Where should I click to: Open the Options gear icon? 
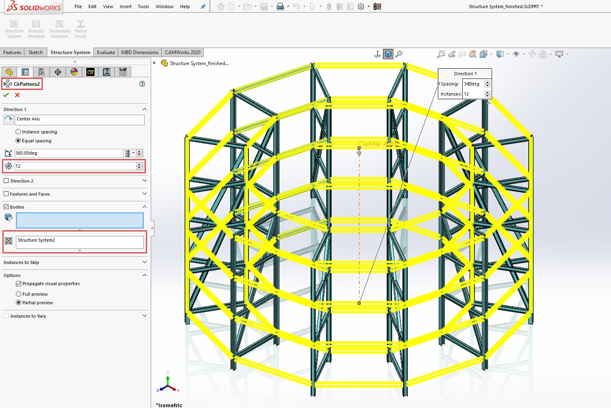[x=361, y=7]
